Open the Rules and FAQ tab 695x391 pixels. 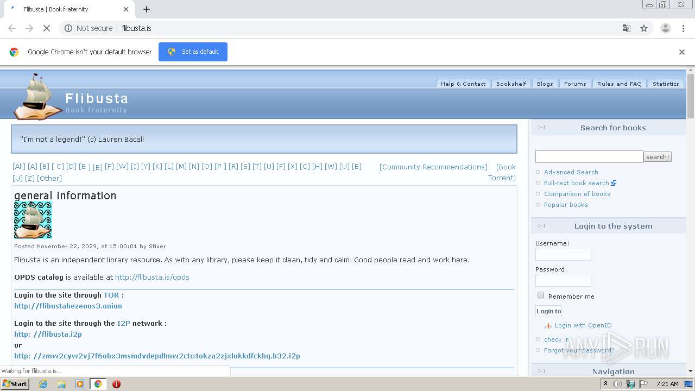pos(619,84)
